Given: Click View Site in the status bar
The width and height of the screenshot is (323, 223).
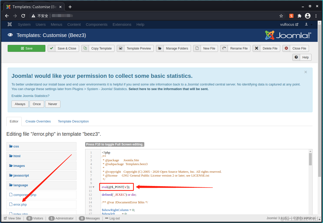Looking at the screenshot, I should click(x=12, y=218).
